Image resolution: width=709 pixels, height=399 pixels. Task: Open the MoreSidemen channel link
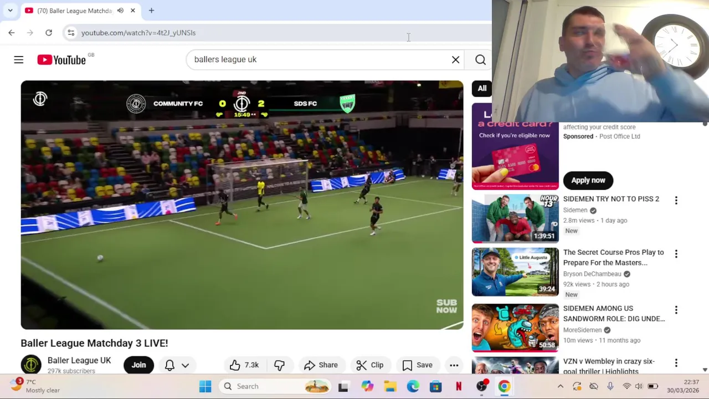(582, 330)
